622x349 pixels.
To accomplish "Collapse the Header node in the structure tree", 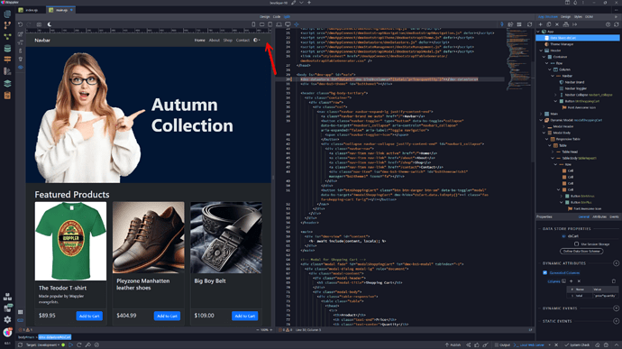I will [x=541, y=51].
